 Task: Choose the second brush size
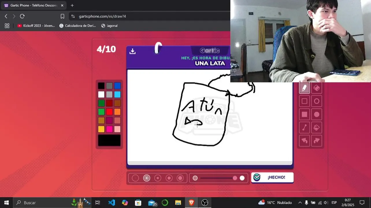coord(147,178)
